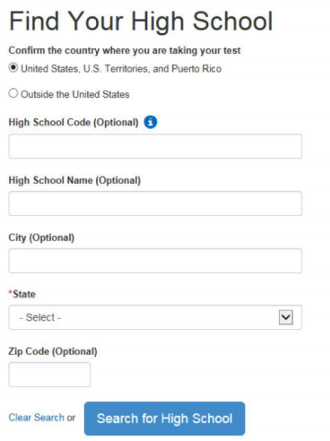Image resolution: width=330 pixels, height=441 pixels.
Task: Click the City (Optional) label
Action: [x=41, y=238]
